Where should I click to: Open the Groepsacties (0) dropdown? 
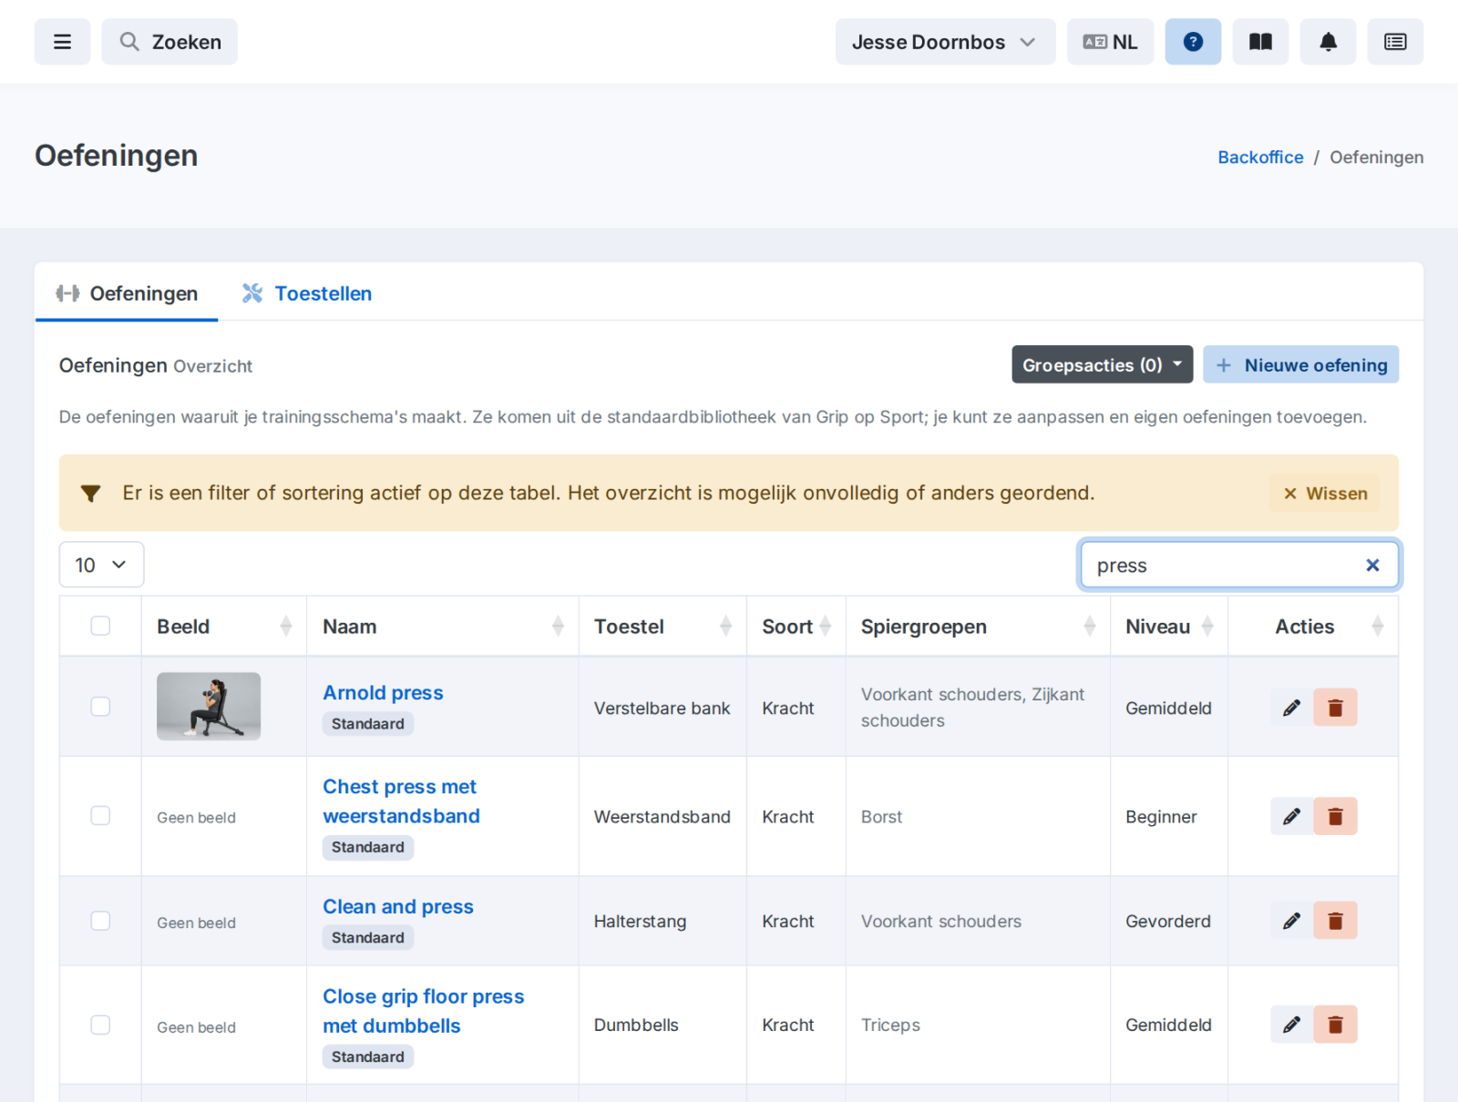(x=1102, y=364)
